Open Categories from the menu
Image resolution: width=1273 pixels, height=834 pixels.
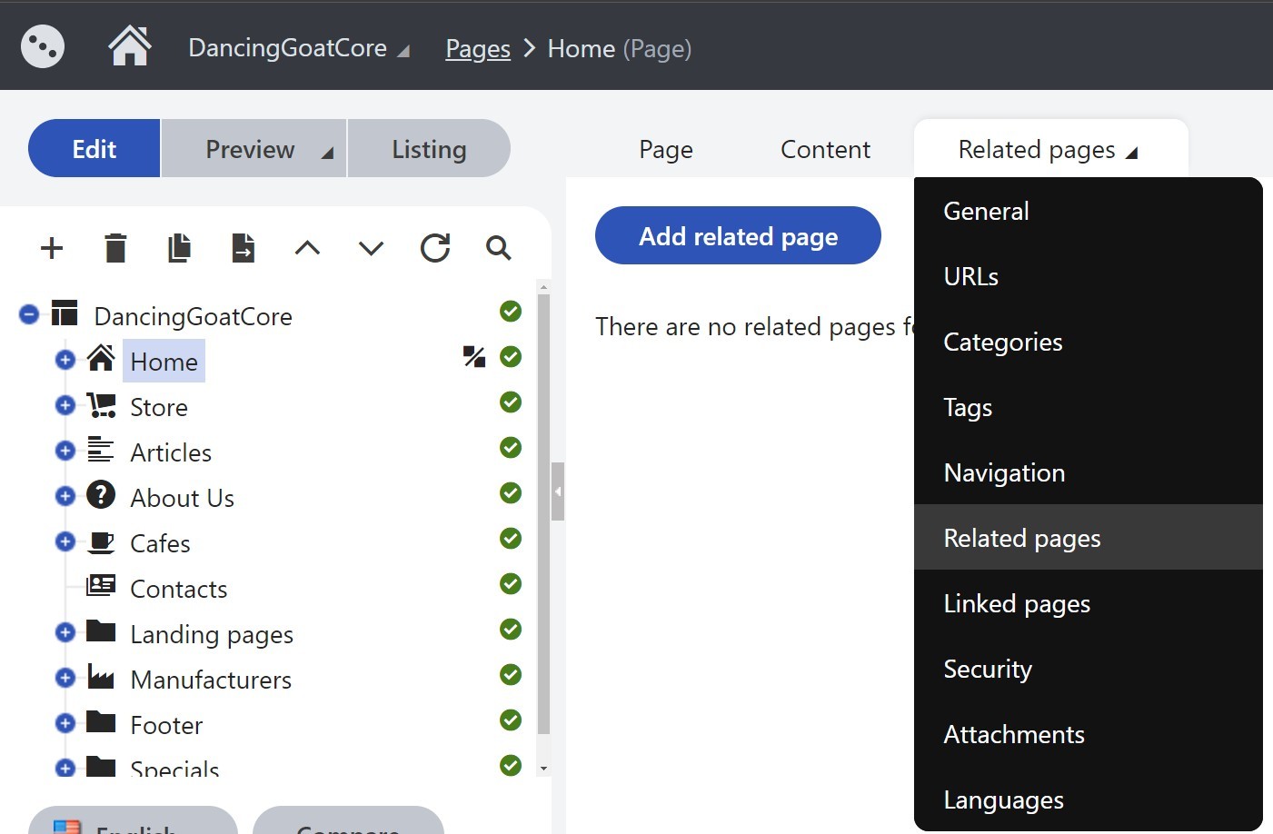pos(1089,342)
